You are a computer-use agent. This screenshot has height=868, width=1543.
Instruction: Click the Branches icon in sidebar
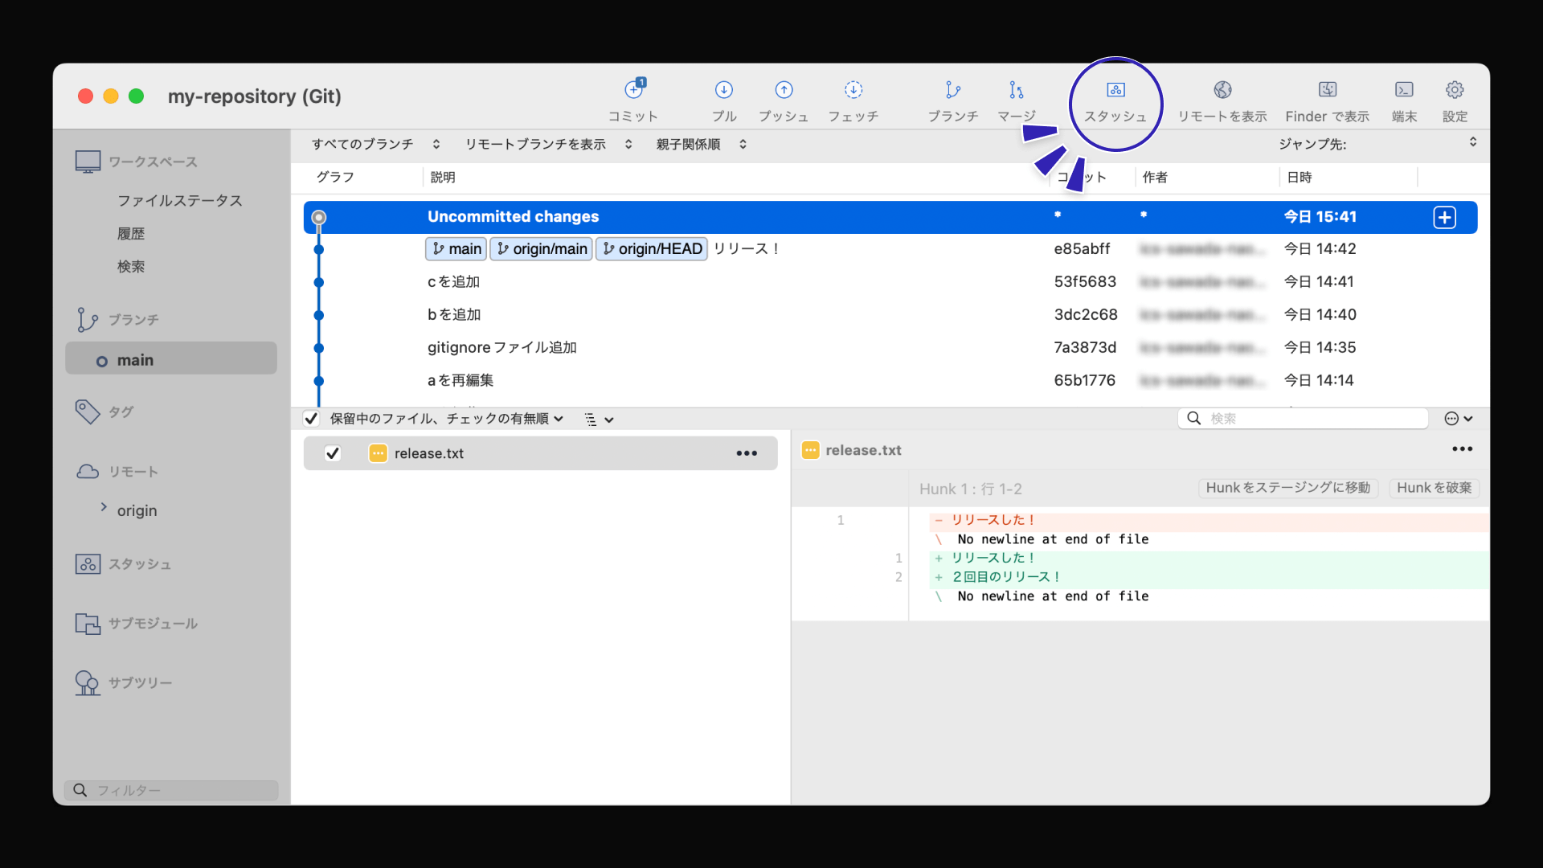pyautogui.click(x=87, y=319)
